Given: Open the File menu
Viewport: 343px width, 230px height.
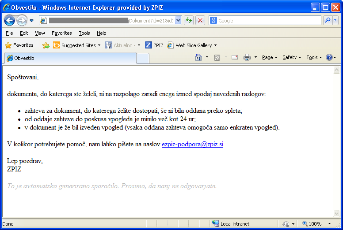Looking at the screenshot, I should [9, 33].
